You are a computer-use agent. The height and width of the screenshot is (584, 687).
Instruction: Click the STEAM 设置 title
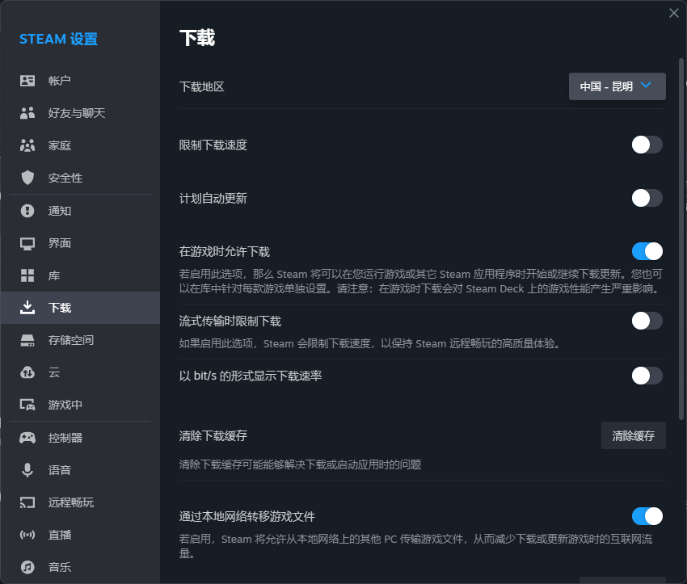pos(59,39)
